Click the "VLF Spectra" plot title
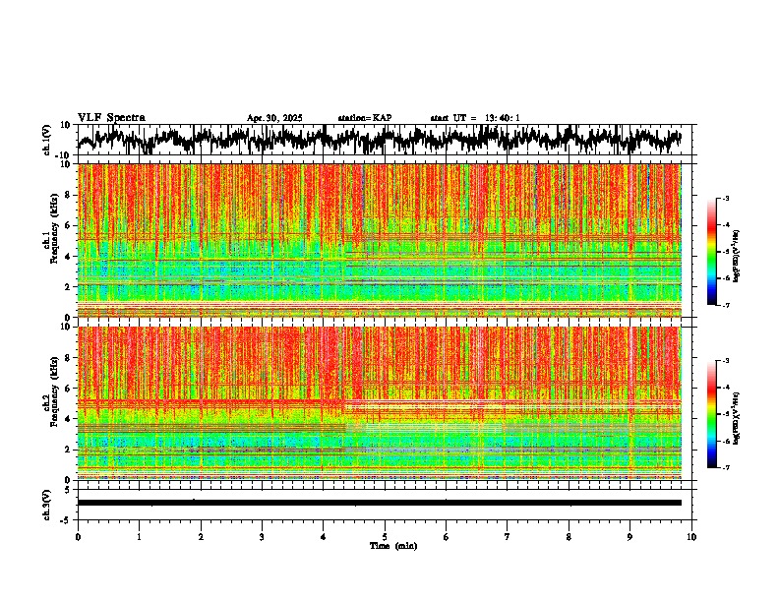This screenshot has height=602, width=779. click(x=111, y=118)
